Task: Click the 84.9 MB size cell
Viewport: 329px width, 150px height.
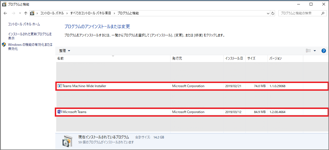Action: click(x=260, y=112)
